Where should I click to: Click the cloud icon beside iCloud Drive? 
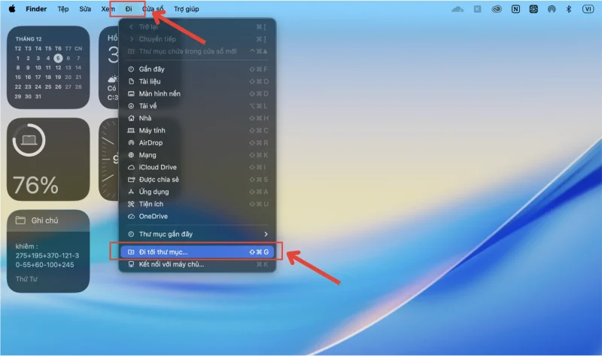(131, 167)
